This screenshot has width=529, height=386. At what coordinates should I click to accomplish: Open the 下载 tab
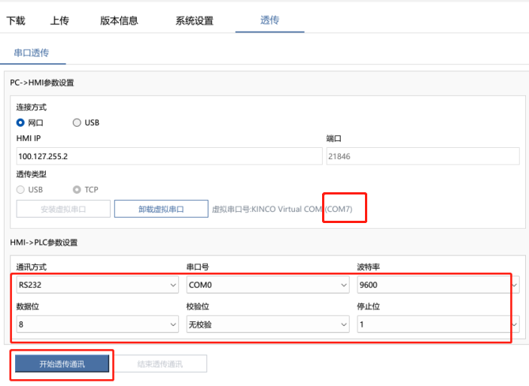point(16,20)
